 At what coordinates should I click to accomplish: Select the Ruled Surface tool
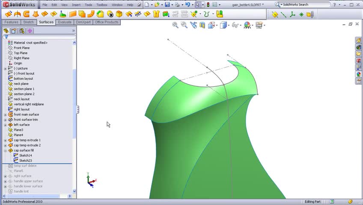91,15
